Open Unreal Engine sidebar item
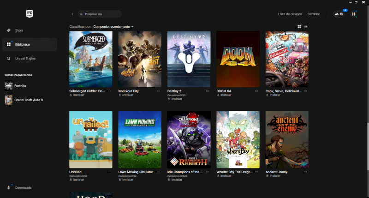 coord(30,59)
